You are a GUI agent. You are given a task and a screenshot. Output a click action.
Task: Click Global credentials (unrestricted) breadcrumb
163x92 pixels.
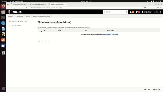[x=42, y=16]
